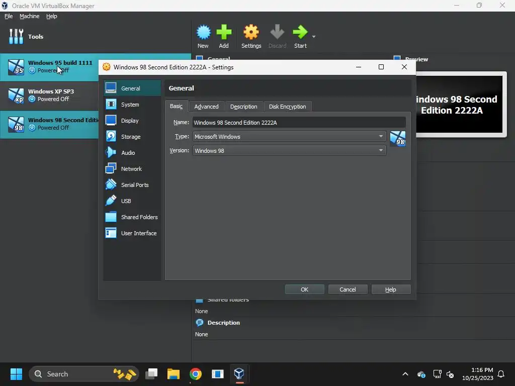Open the Serial Ports category icon
The width and height of the screenshot is (515, 386).
pos(111,184)
